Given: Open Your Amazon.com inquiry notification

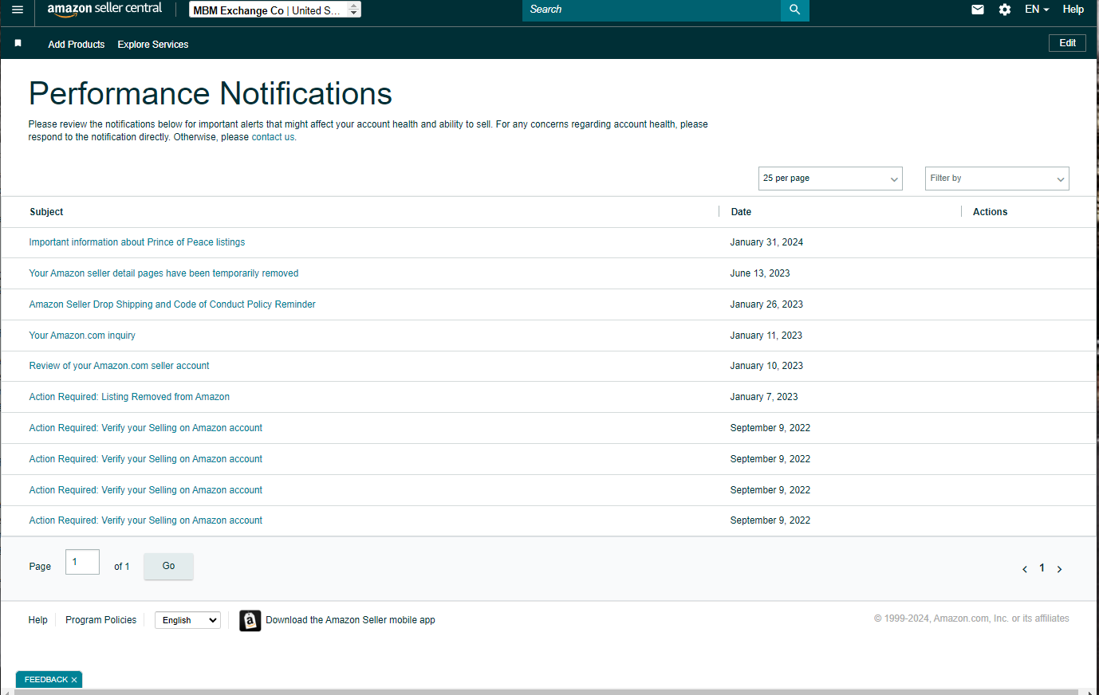Looking at the screenshot, I should click(82, 336).
